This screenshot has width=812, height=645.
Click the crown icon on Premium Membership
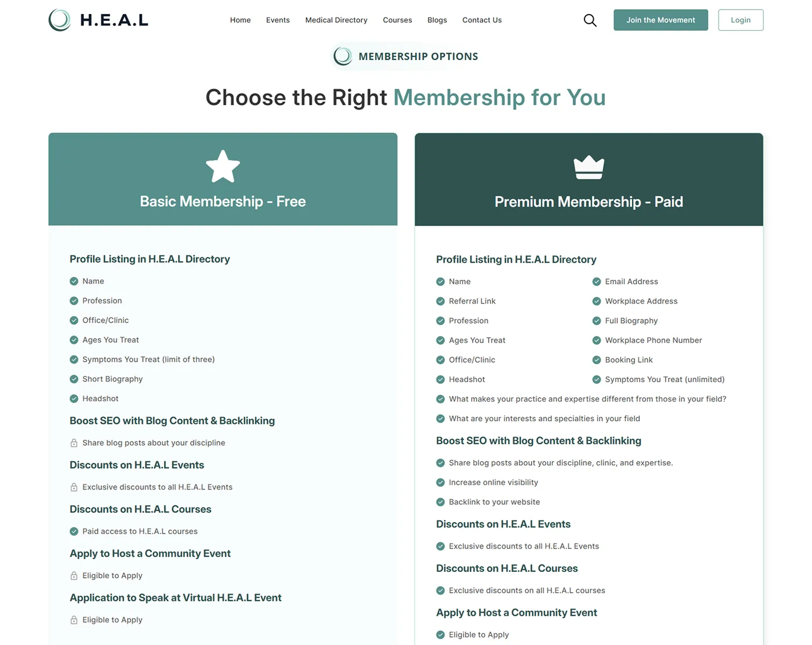tap(589, 167)
